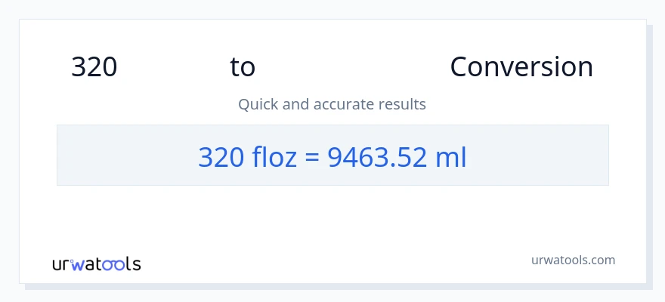Click the word "to" in the title
This screenshot has width=665, height=302.
[x=243, y=67]
